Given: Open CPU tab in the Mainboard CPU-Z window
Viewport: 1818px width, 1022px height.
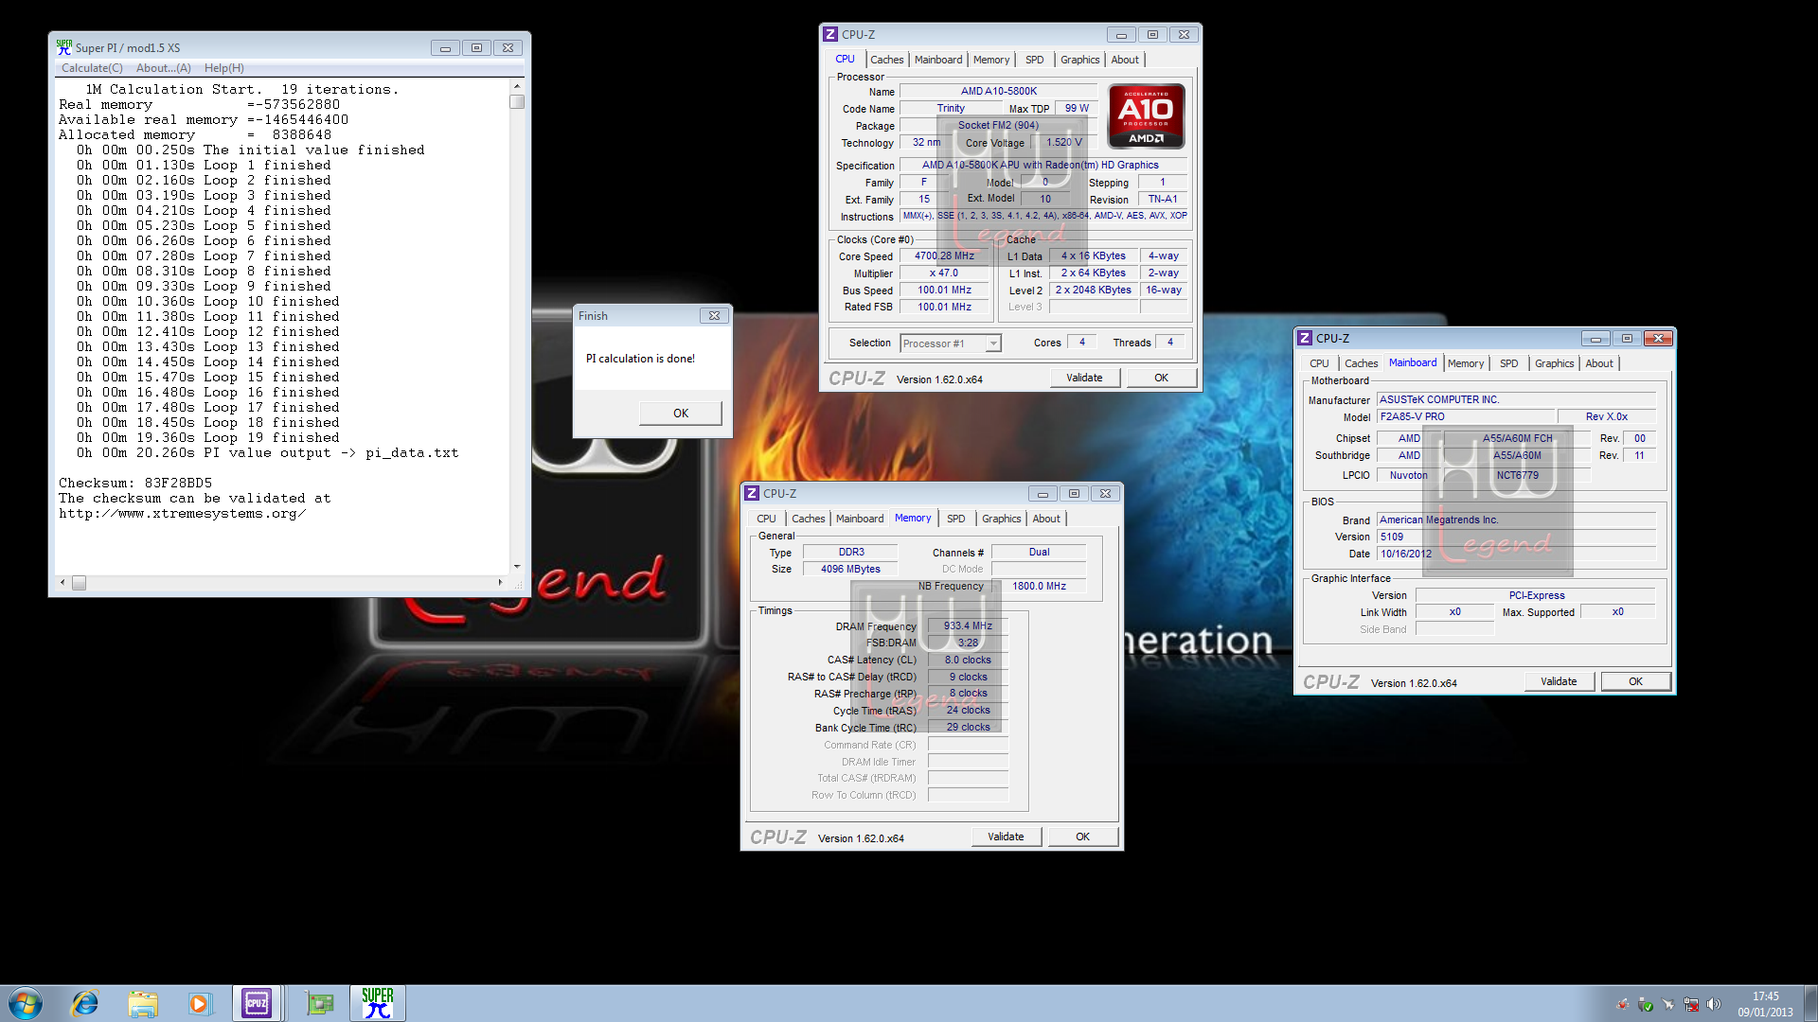Looking at the screenshot, I should (1319, 363).
